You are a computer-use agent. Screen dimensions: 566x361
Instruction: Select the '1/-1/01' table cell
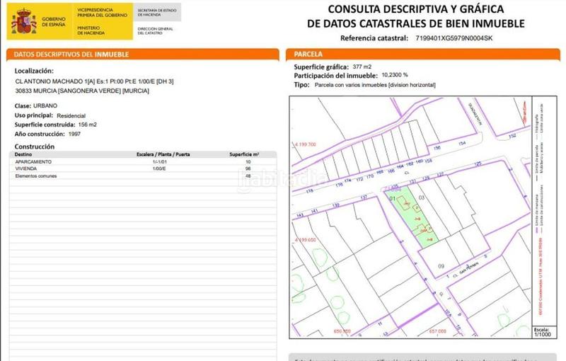tap(160, 161)
